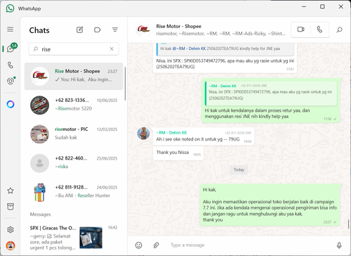The height and width of the screenshot is (256, 351).
Task: Open ~RM - Delvin KK sender name
Action: tap(171, 133)
